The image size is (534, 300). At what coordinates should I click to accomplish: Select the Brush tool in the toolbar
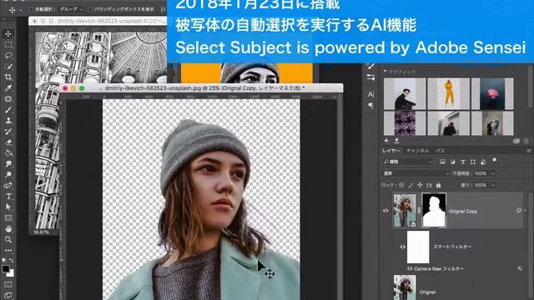point(8,110)
